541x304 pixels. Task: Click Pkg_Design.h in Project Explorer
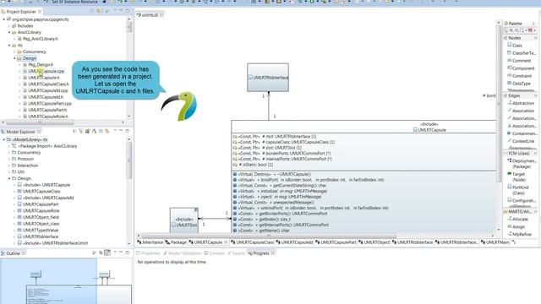pos(41,64)
